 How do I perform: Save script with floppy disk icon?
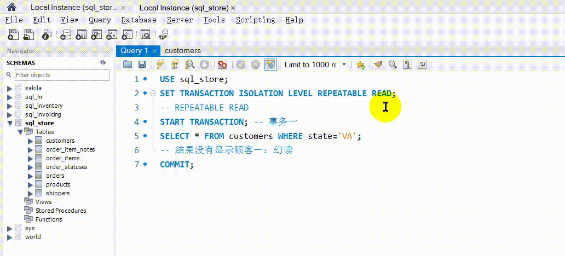pyautogui.click(x=142, y=65)
